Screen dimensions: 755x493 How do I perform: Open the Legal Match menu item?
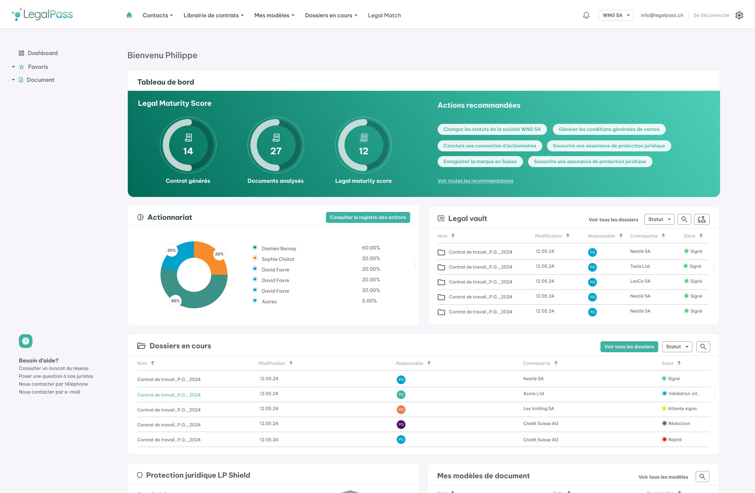pyautogui.click(x=384, y=15)
